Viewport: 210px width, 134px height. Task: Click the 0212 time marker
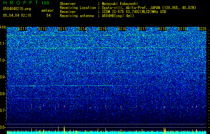[42, 29]
